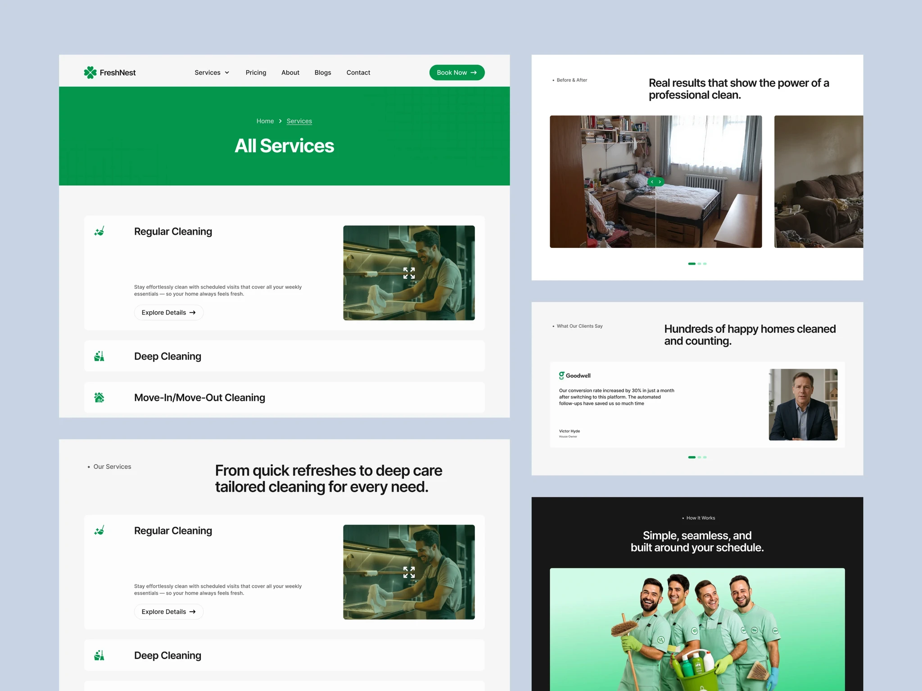
Task: Click the FreshNest clover logo icon
Action: (x=90, y=72)
